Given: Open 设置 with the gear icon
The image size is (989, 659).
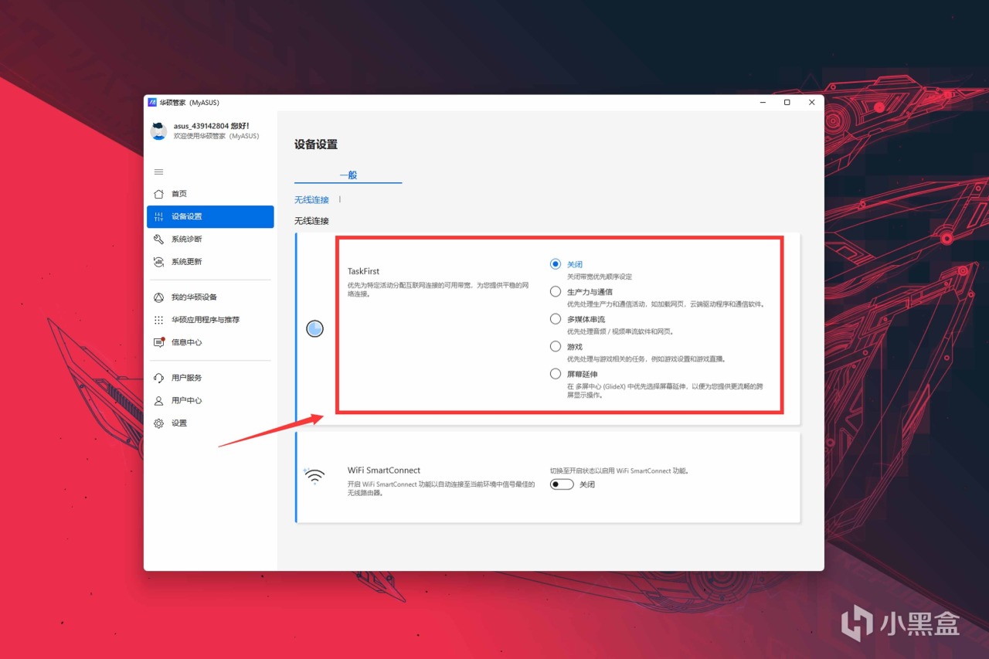Looking at the screenshot, I should click(x=210, y=423).
